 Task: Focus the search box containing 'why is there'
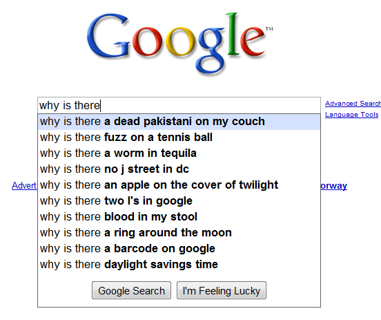pos(179,105)
